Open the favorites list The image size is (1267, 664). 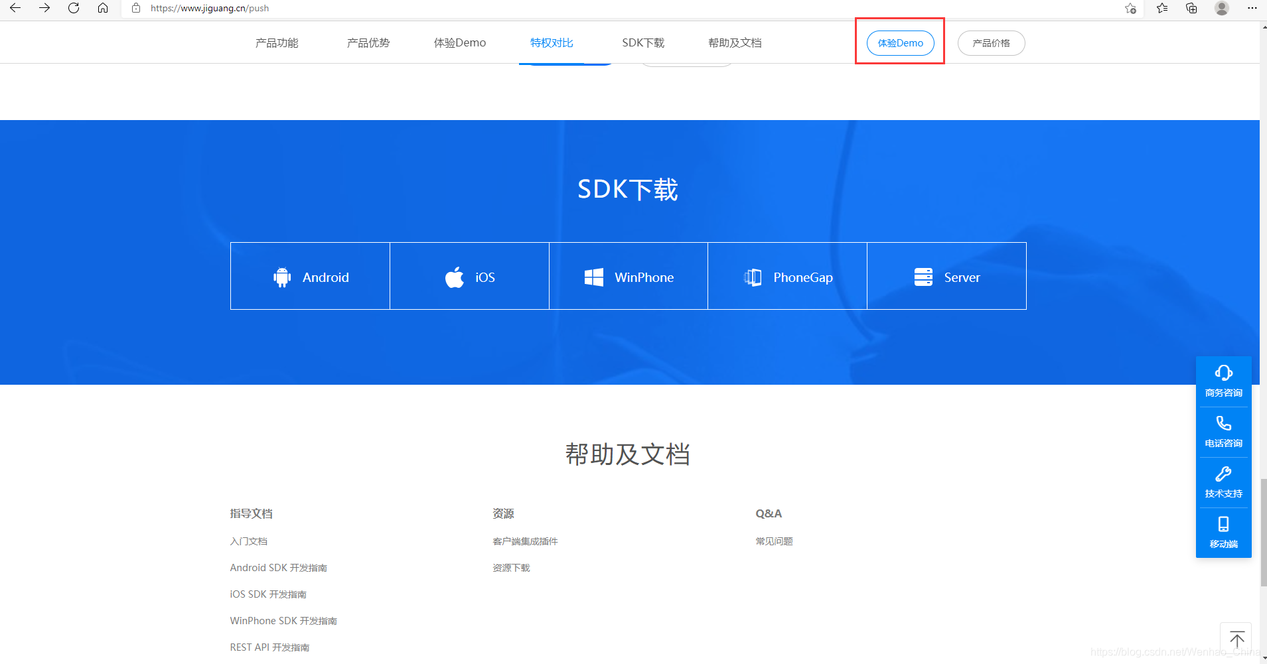click(x=1162, y=8)
